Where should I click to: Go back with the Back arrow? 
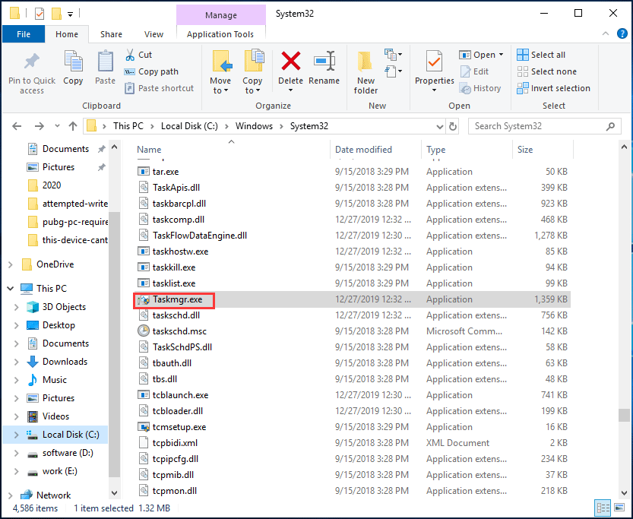17,126
